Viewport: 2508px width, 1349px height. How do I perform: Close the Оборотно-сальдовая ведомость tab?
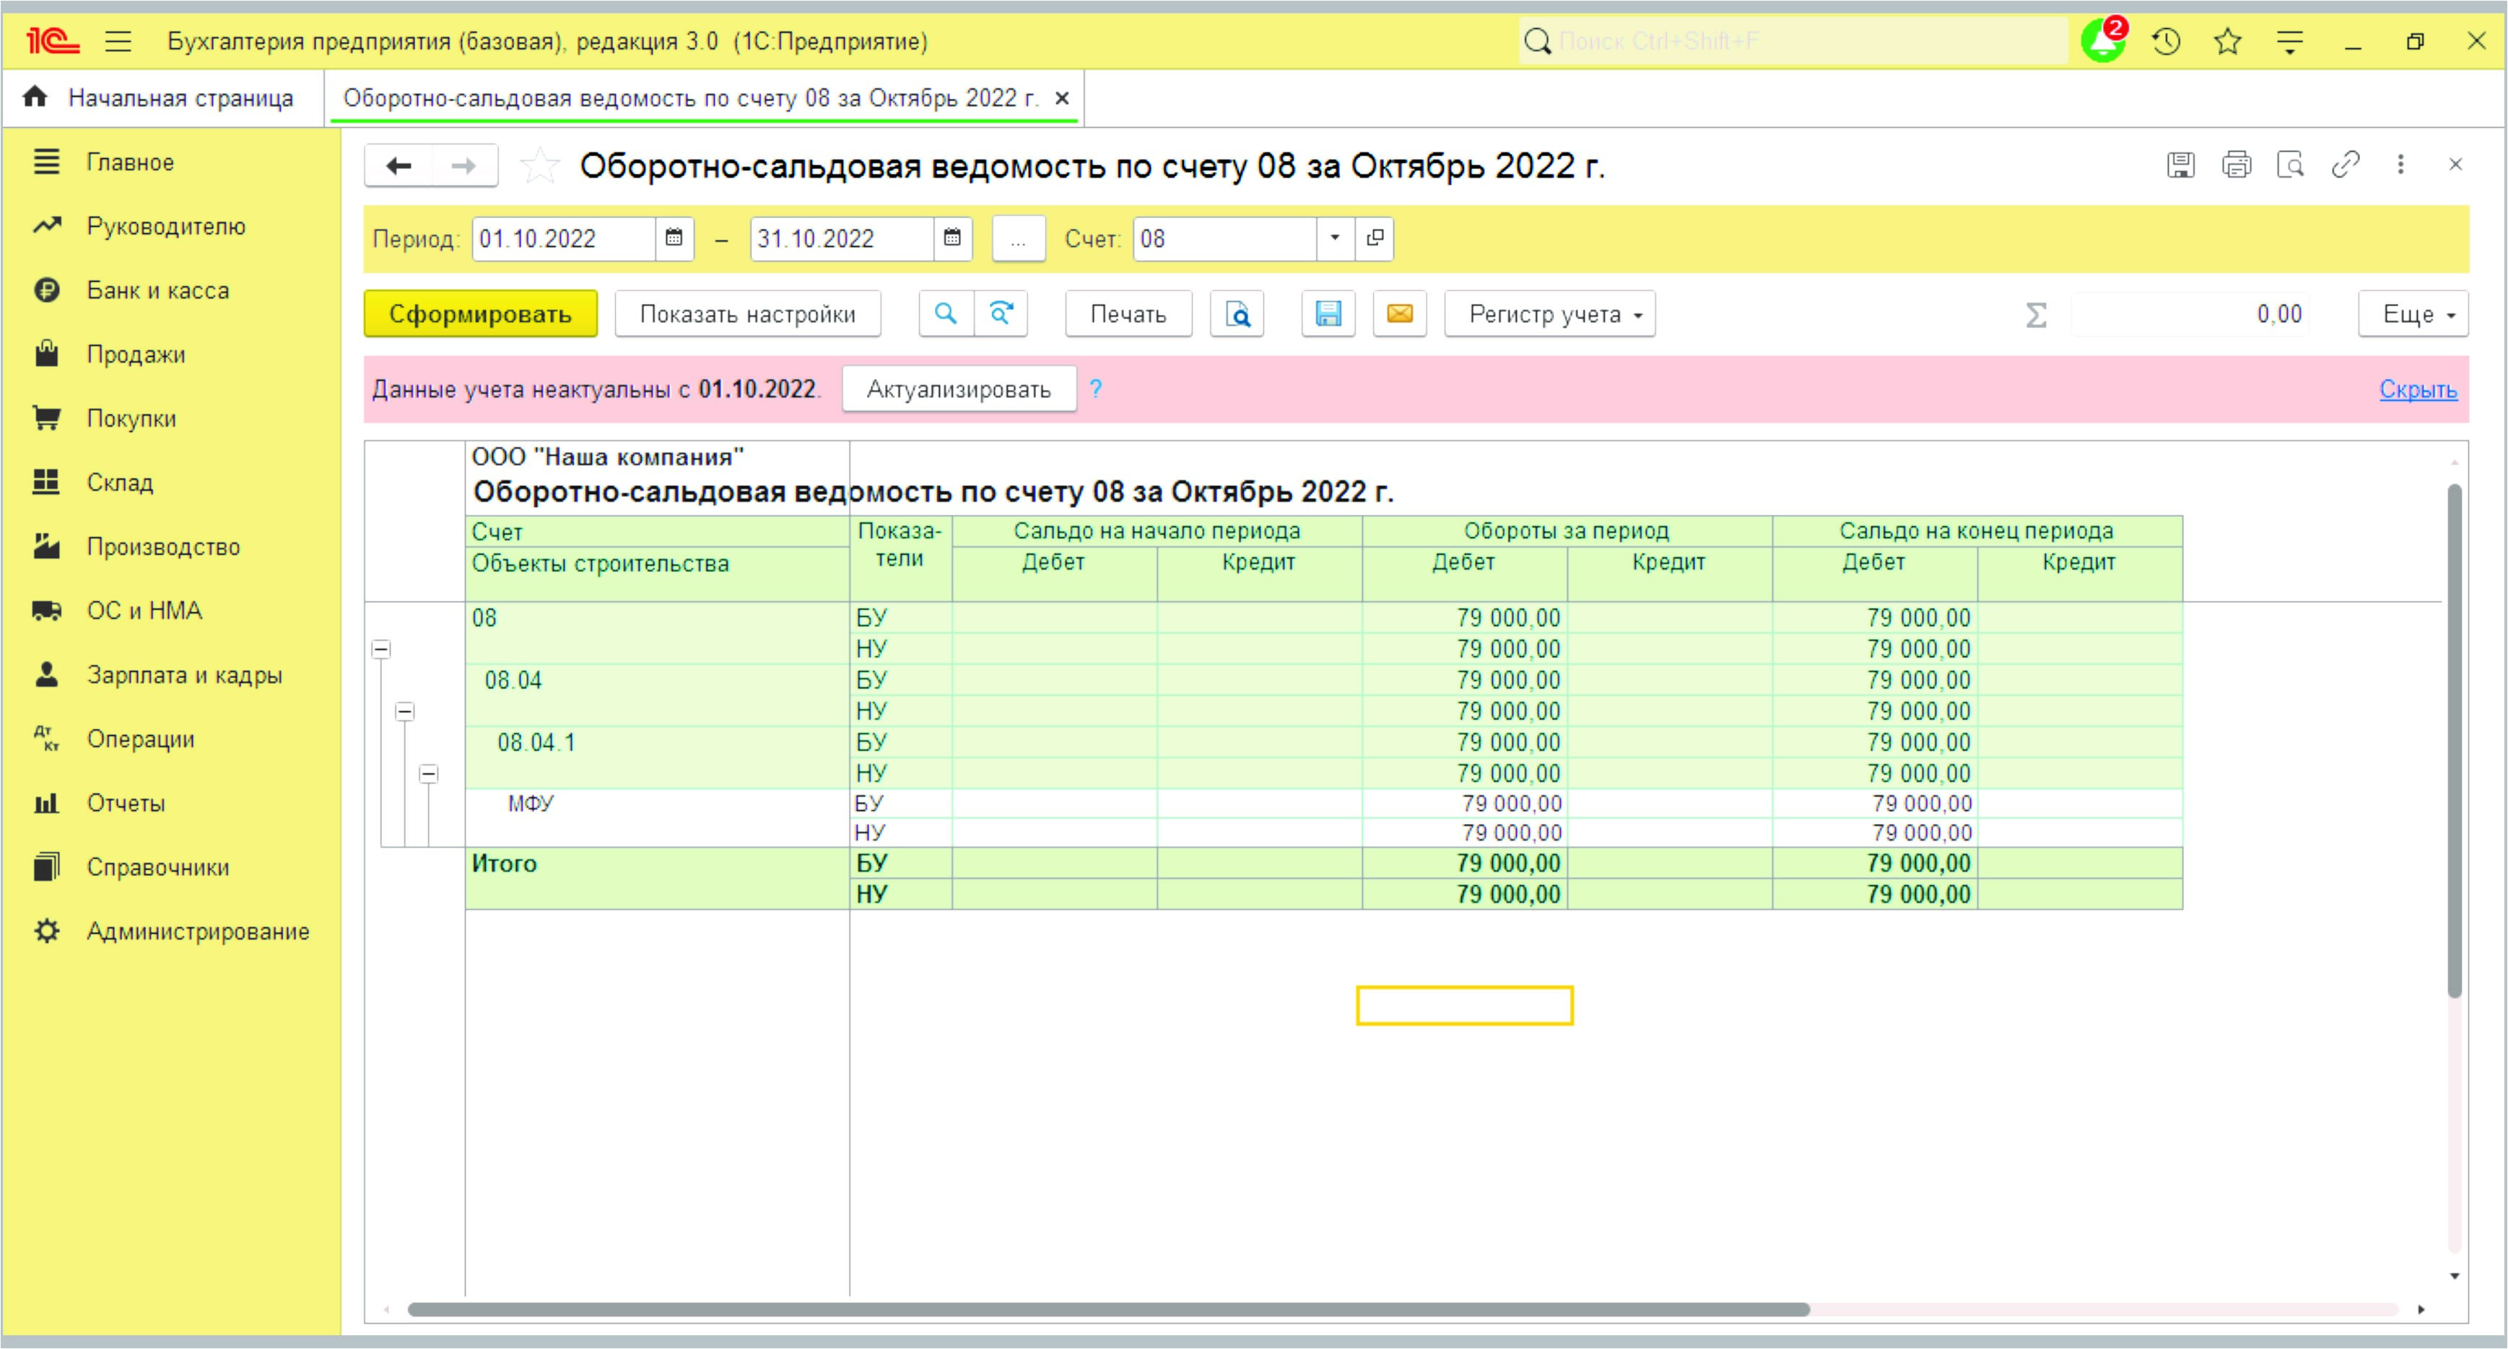[1062, 98]
